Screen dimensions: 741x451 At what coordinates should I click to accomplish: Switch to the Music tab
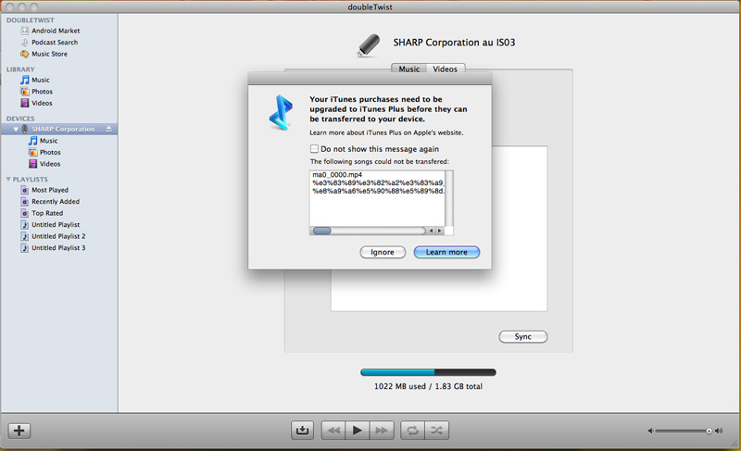[x=409, y=69]
